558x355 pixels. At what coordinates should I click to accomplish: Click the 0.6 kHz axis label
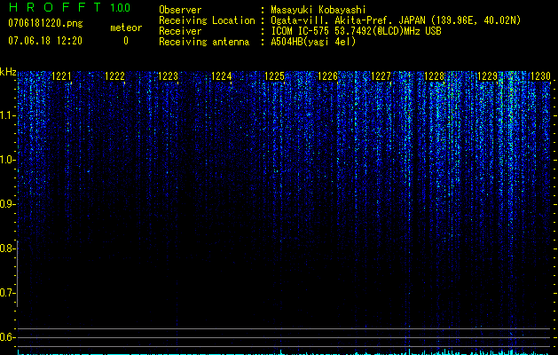(7, 337)
